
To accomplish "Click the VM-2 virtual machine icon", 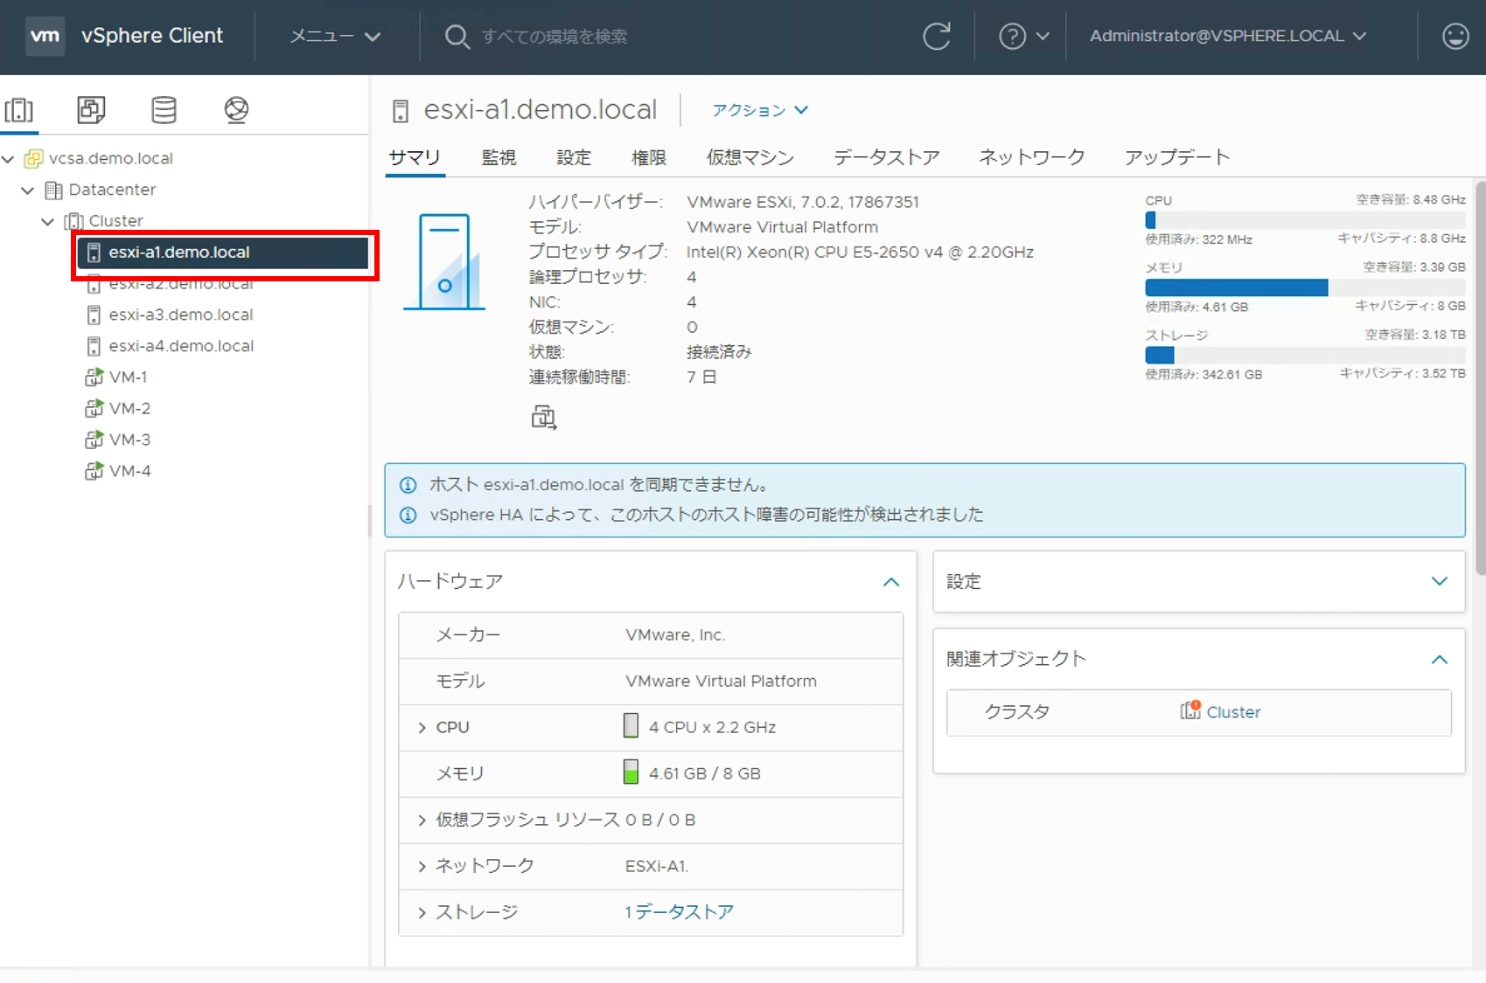I will point(94,409).
